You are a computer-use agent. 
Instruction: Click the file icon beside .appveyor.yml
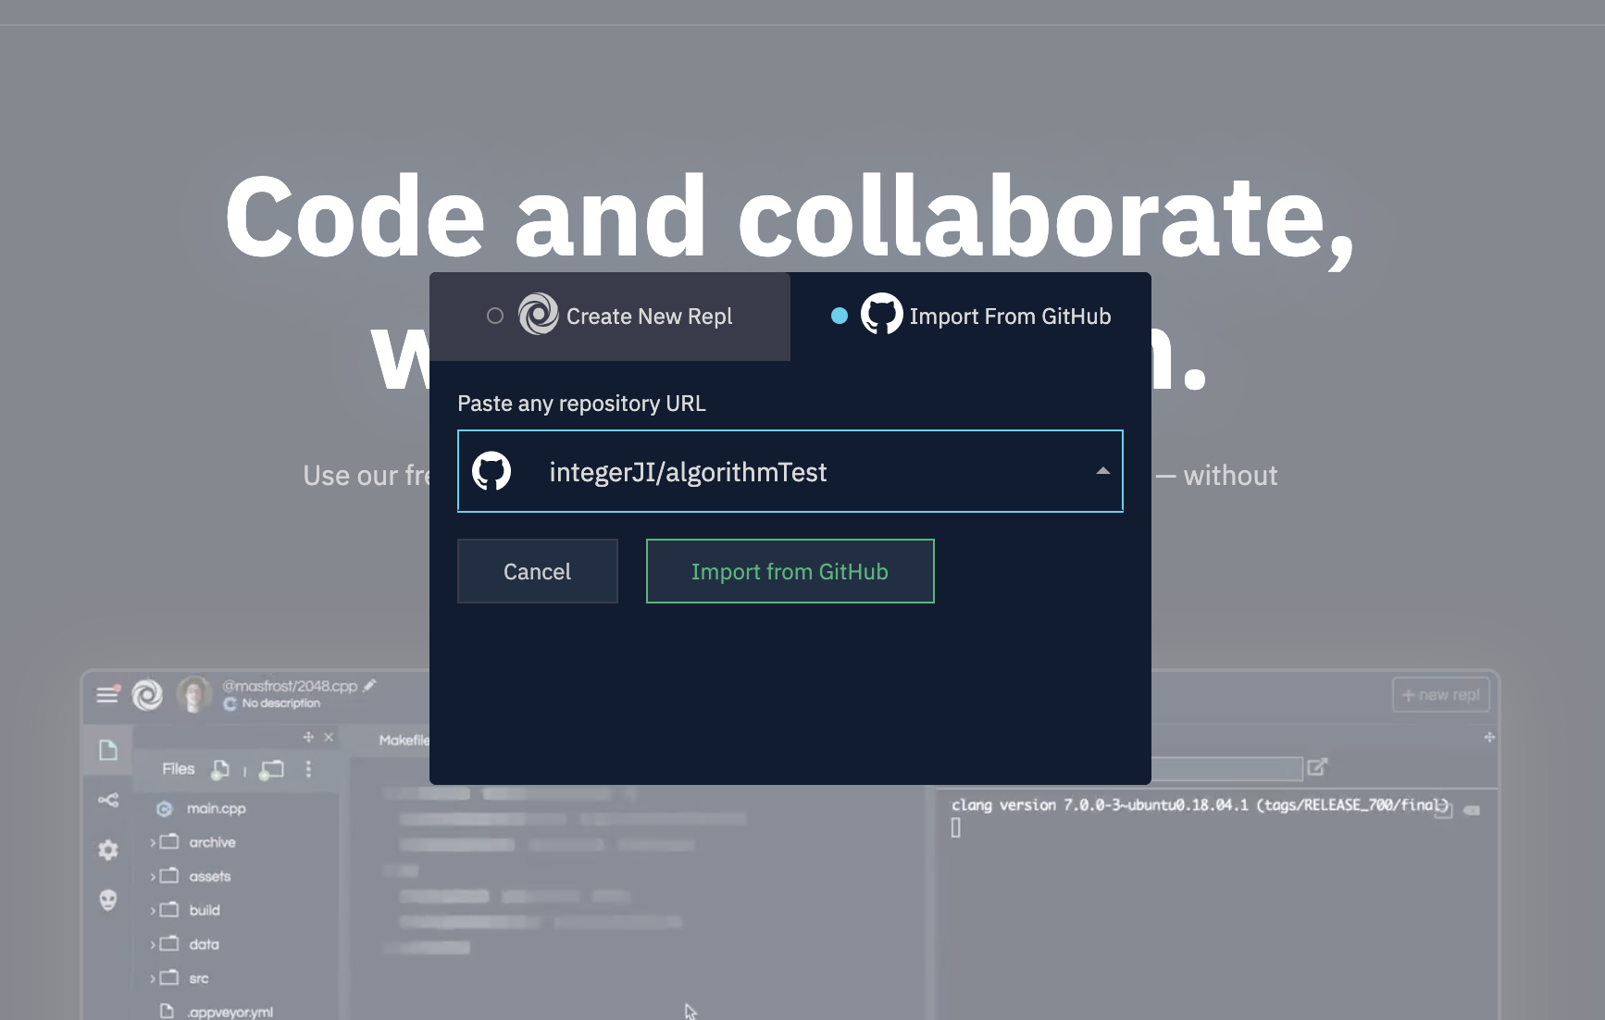pos(167,1011)
